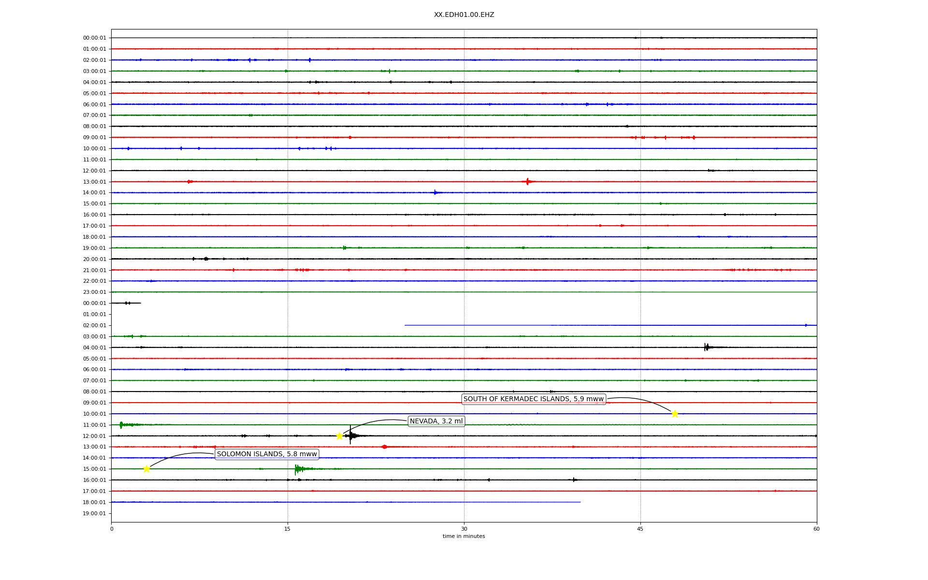Click the Kermadec Islands yellow star marker
928x580 pixels.
(675, 414)
